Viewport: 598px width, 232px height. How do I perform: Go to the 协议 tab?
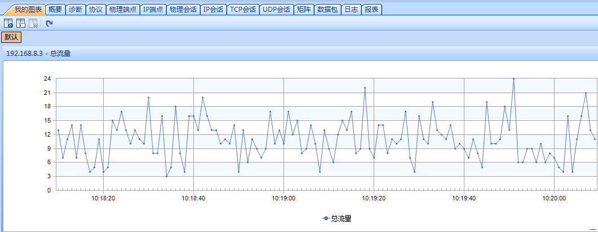pyautogui.click(x=95, y=9)
